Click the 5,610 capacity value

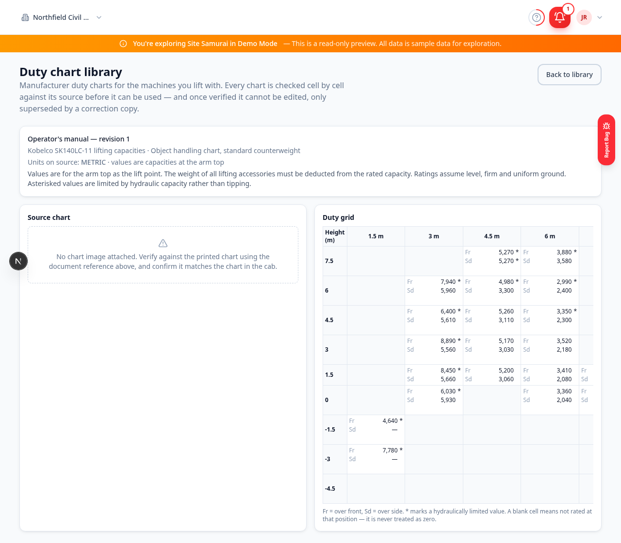(x=448, y=320)
